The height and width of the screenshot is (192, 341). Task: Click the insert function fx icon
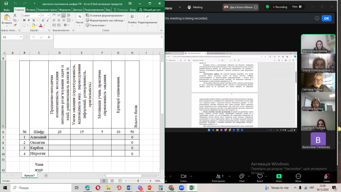[x=49, y=37]
